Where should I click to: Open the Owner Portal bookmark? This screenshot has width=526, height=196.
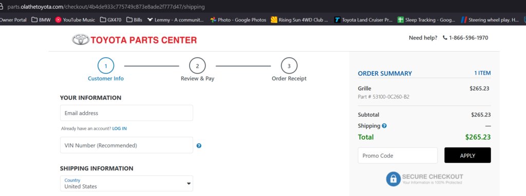(x=13, y=20)
